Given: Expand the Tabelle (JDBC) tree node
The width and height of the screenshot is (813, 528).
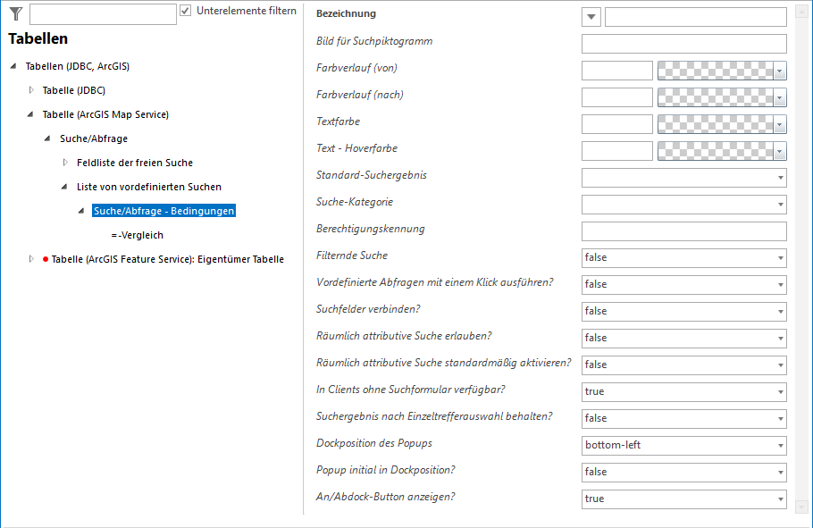Looking at the screenshot, I should (31, 90).
